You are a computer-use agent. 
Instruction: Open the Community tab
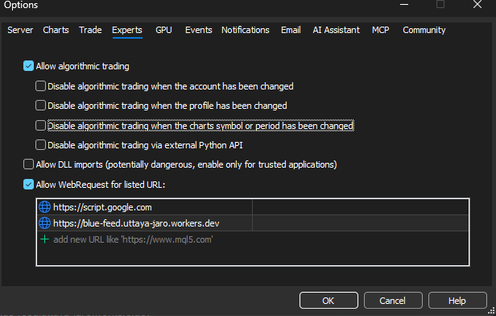[424, 30]
